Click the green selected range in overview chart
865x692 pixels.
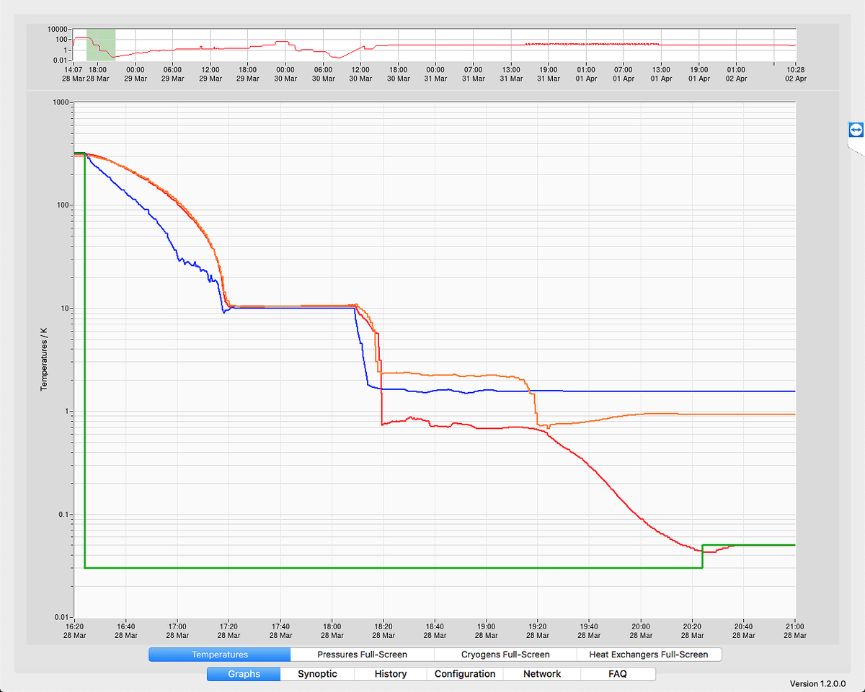101,45
